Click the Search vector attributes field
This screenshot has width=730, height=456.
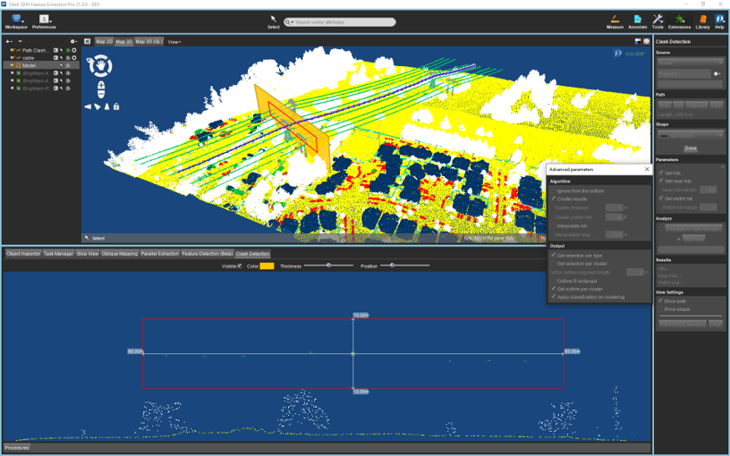(340, 21)
